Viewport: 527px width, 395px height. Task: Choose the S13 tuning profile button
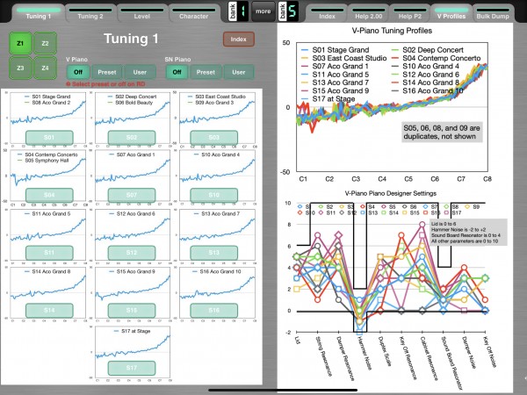coord(214,253)
